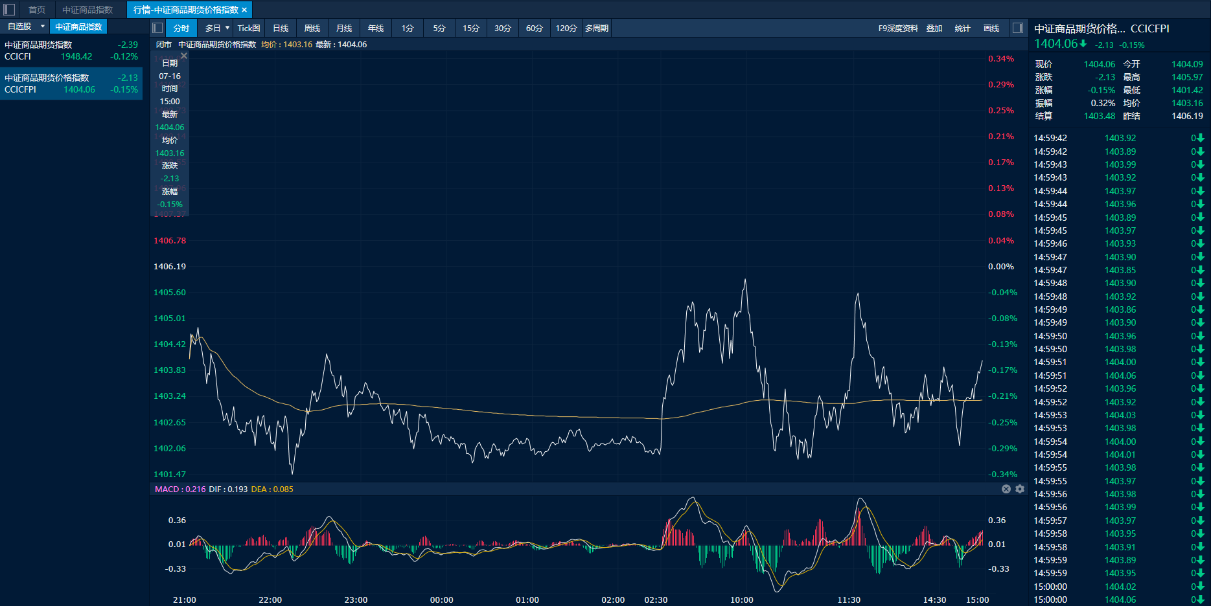1211x606 pixels.
Task: Switch to the 中证商品指数 tab
Action: (x=87, y=10)
